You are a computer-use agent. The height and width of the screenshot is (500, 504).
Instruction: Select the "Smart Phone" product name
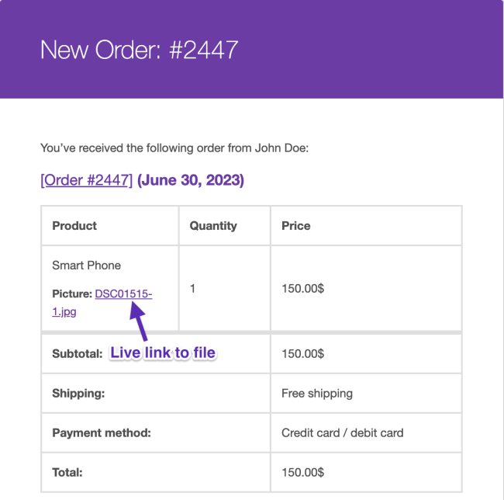86,266
